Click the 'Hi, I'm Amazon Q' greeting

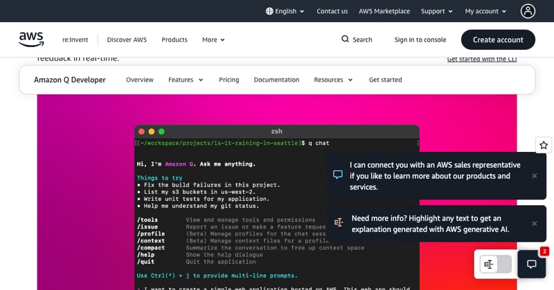point(196,164)
